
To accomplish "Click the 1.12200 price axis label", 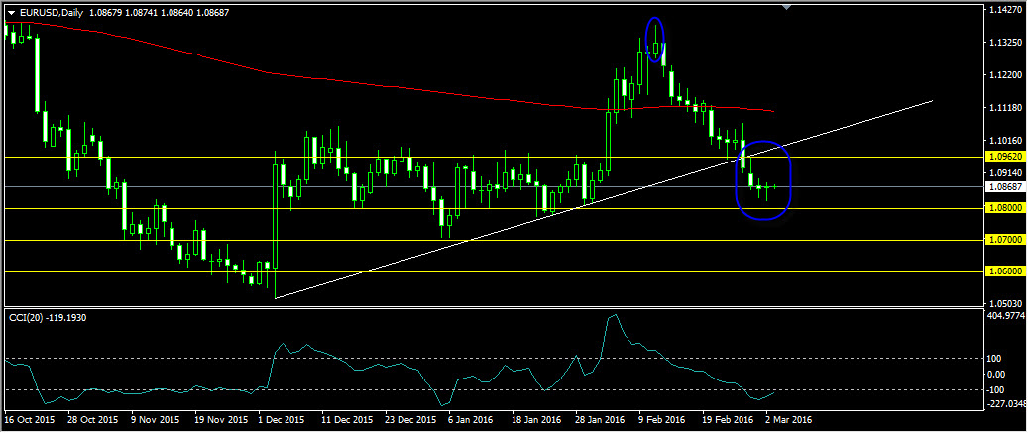I will 1004,75.
